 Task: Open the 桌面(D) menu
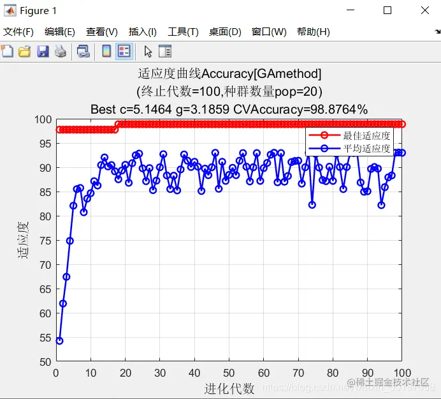(225, 32)
